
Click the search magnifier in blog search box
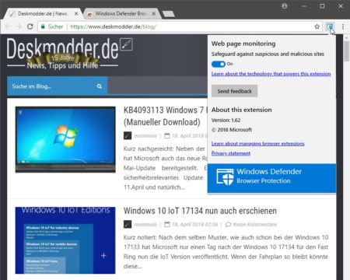[x=100, y=86]
